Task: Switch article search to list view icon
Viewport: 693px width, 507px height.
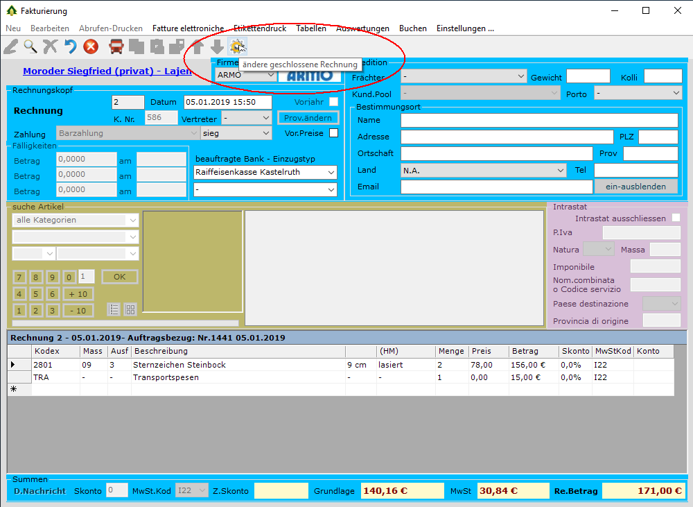Action: pyautogui.click(x=114, y=310)
